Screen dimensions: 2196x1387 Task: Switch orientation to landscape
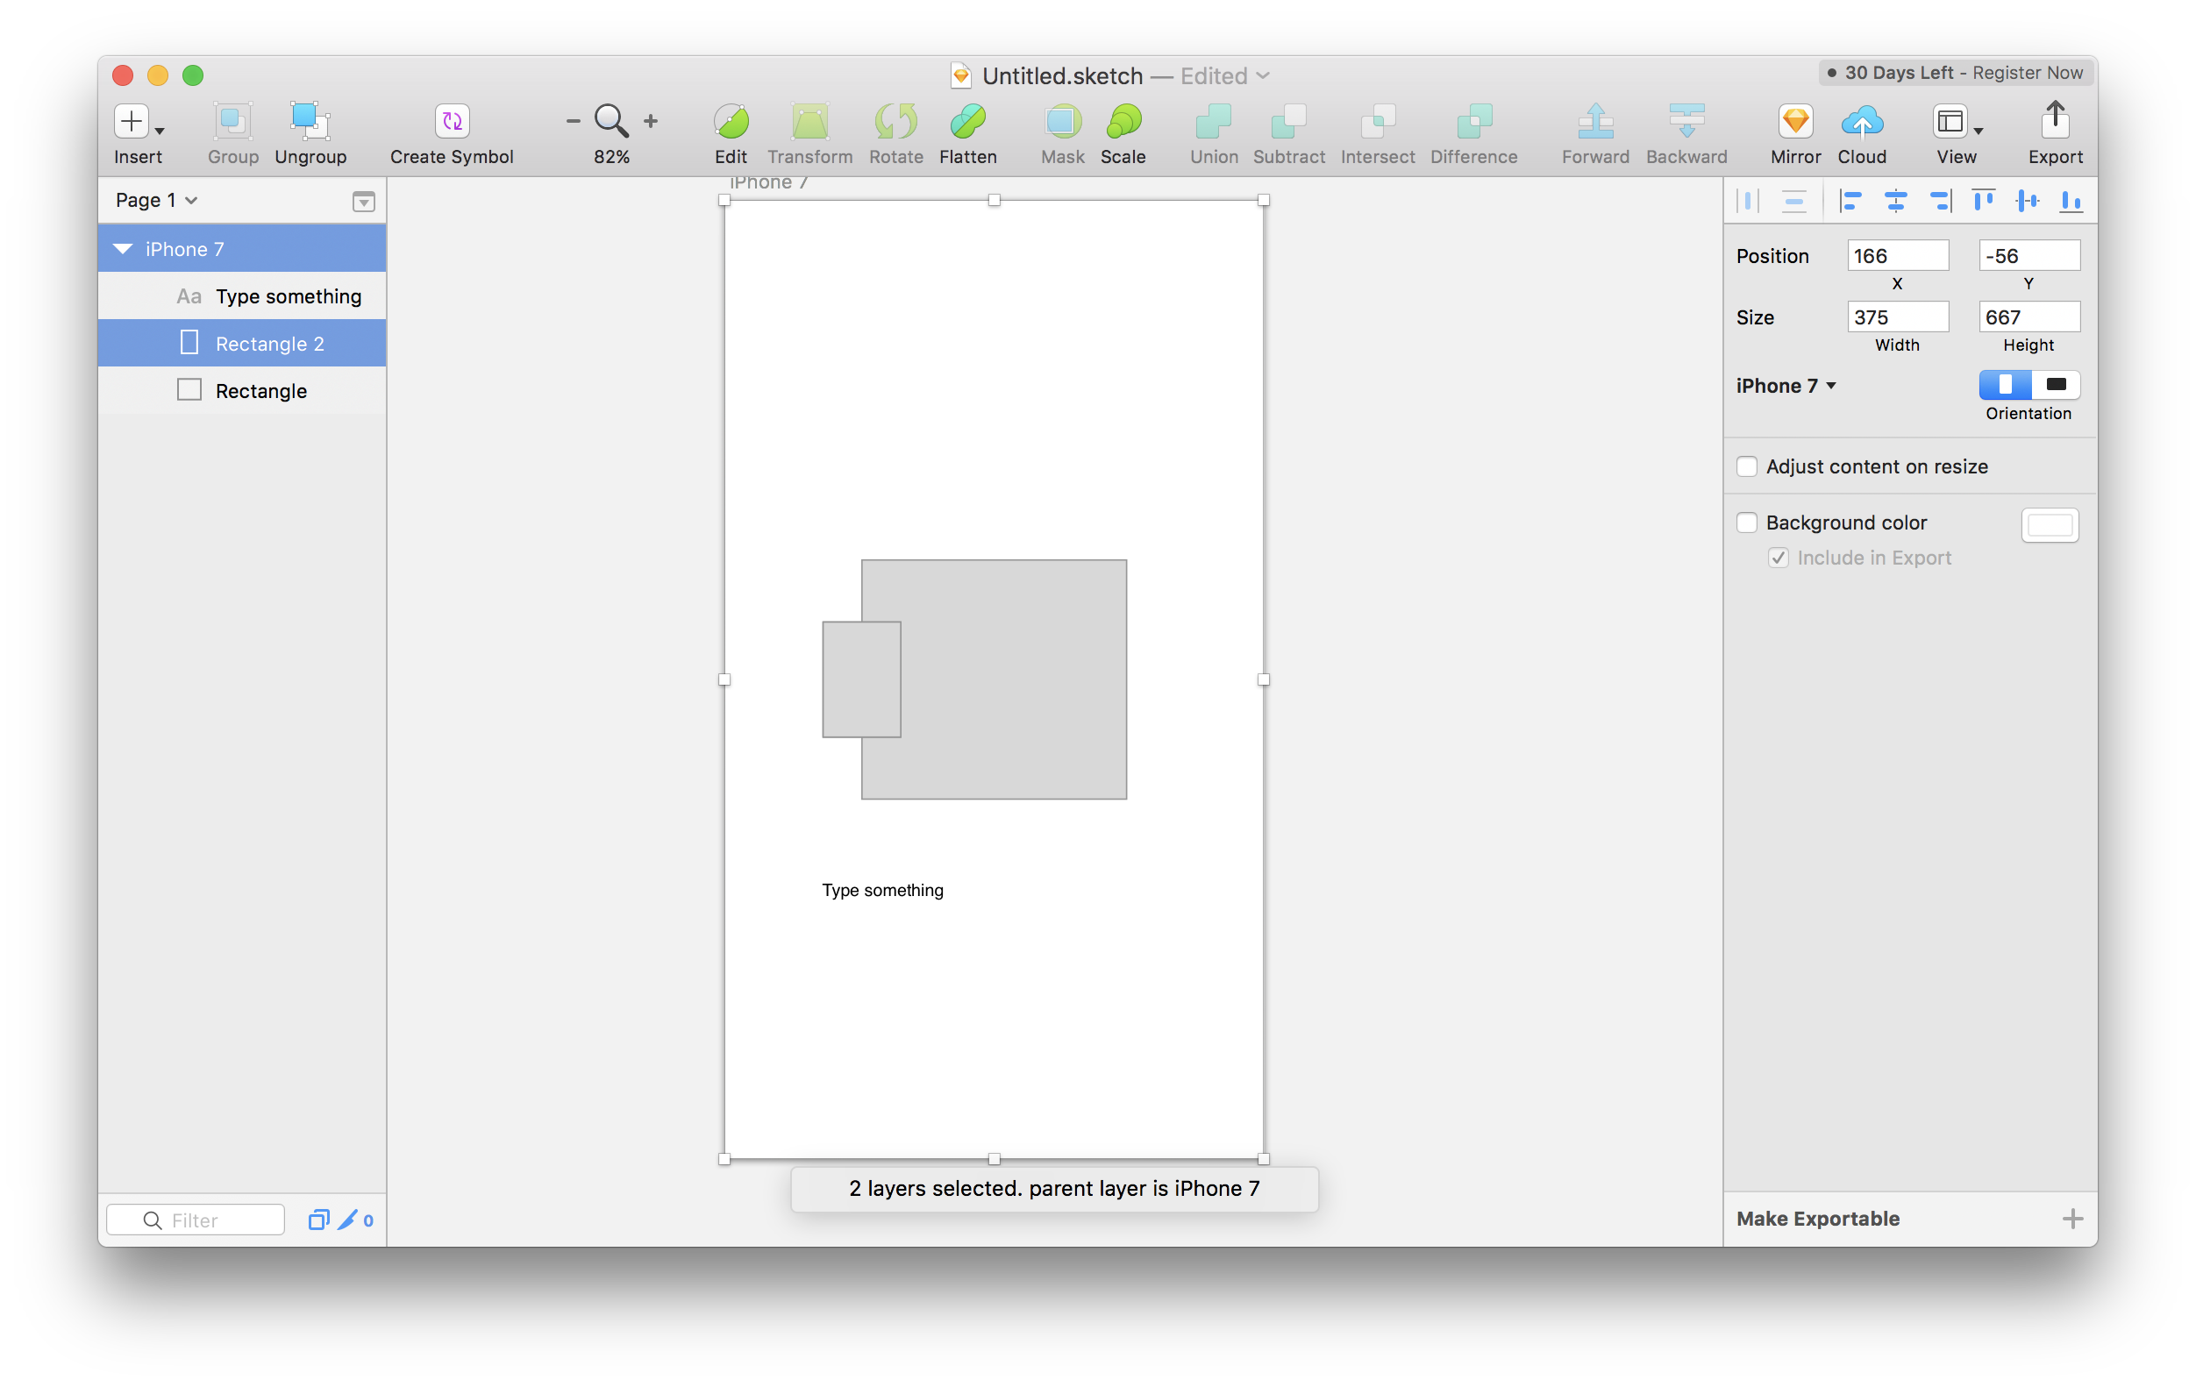point(2056,385)
